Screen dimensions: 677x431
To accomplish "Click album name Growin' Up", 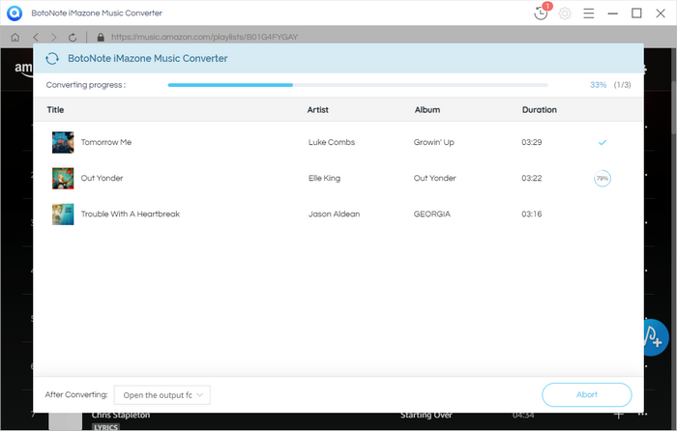I will [x=434, y=142].
